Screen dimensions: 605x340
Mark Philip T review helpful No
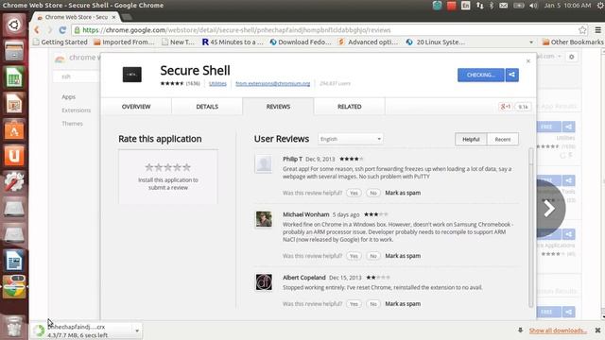[x=373, y=193]
